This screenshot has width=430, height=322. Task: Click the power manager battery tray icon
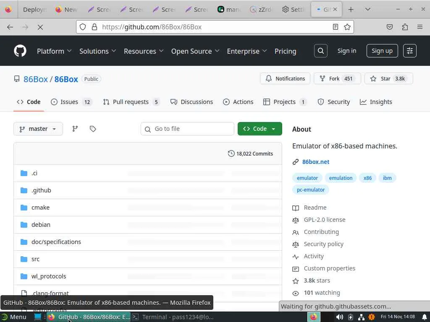(351, 317)
